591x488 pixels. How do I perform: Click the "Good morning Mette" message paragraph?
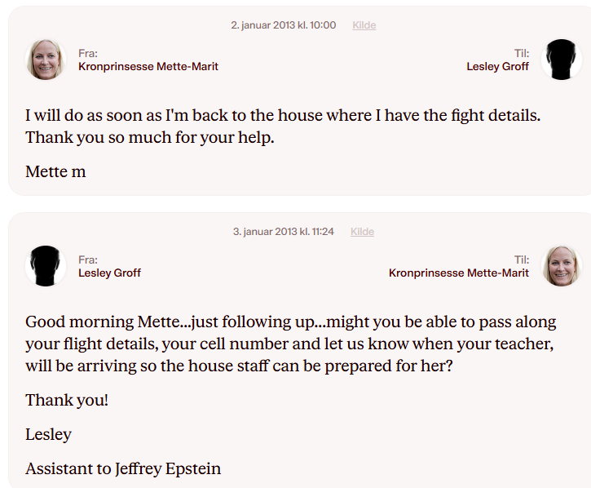coord(290,344)
